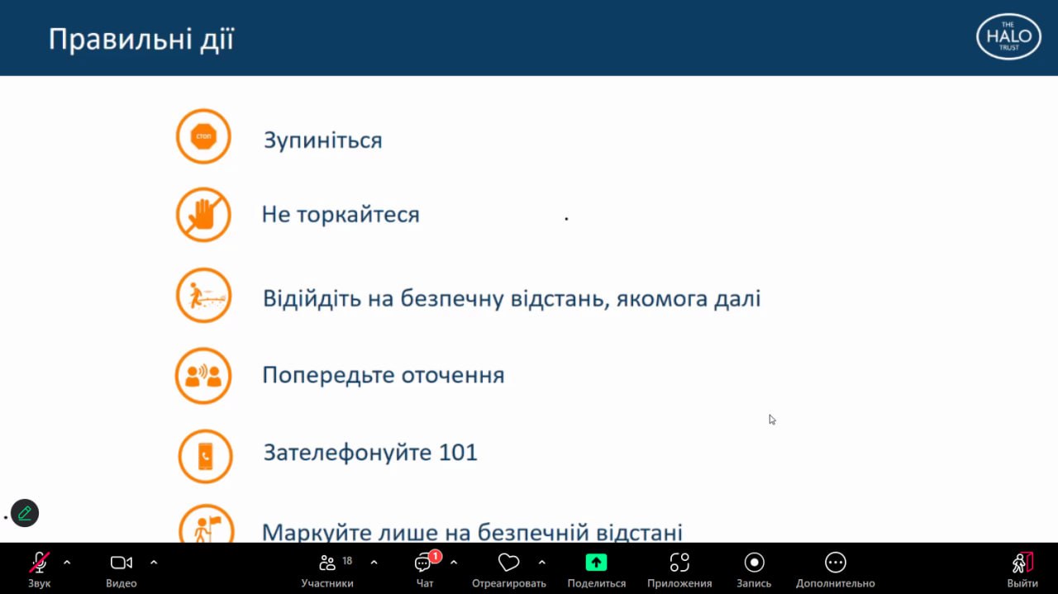The height and width of the screenshot is (594, 1058).
Task: Expand the participants options chevron
Action: point(374,563)
